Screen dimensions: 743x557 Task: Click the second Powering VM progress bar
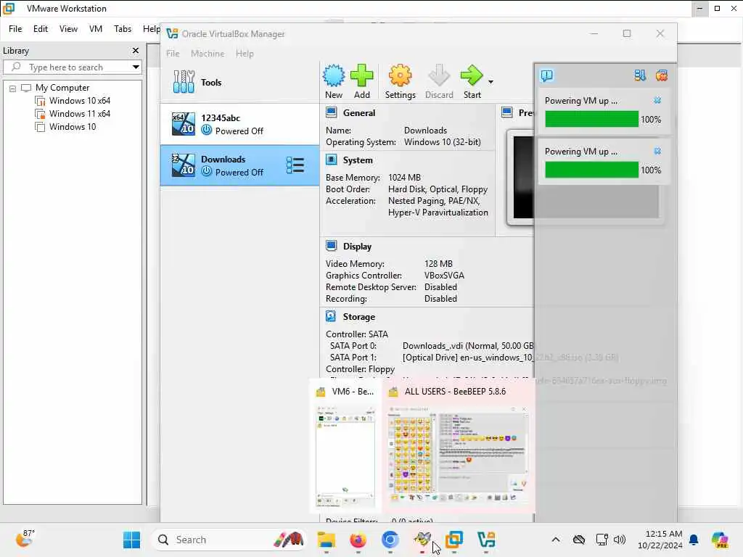[x=591, y=170]
